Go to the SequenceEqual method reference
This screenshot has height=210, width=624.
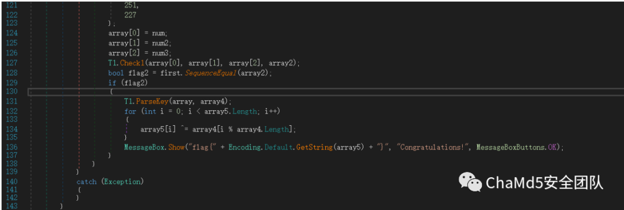[205, 73]
